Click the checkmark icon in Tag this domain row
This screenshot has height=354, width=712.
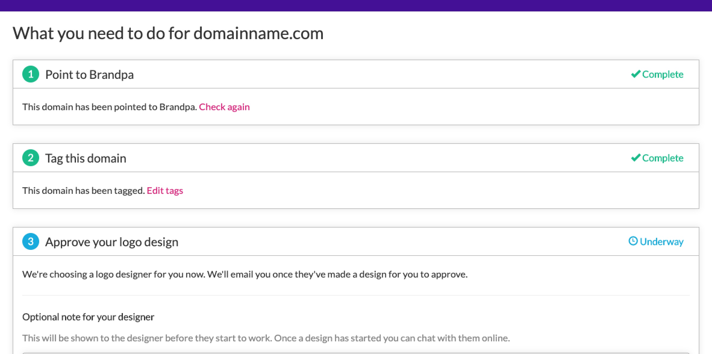tap(635, 158)
